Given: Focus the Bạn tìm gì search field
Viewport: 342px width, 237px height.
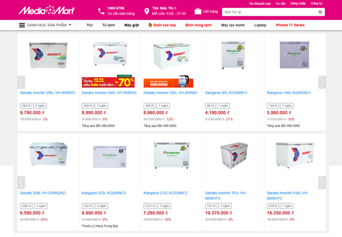Looking at the screenshot, I should (x=270, y=12).
